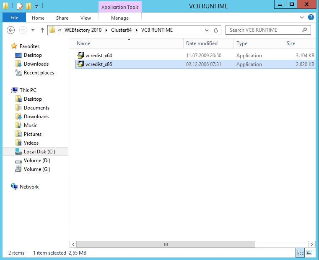Open the File ribbon tab
Image resolution: width=319 pixels, height=260 pixels.
click(14, 18)
